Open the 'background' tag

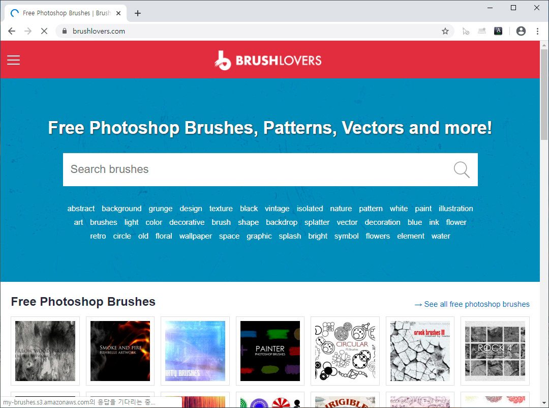point(121,209)
